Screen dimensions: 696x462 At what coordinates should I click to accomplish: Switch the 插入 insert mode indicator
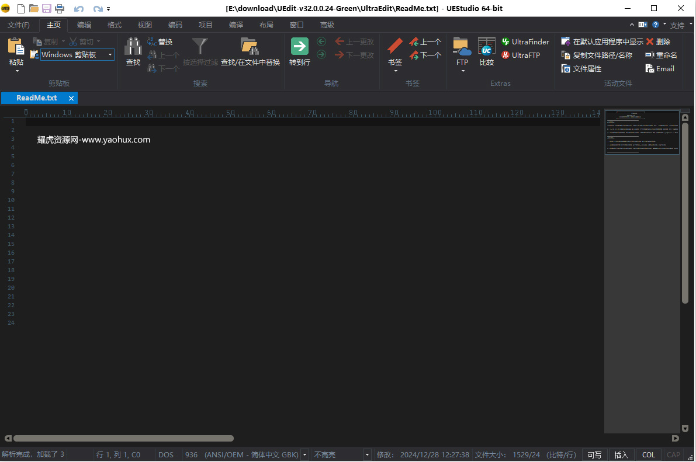point(621,454)
